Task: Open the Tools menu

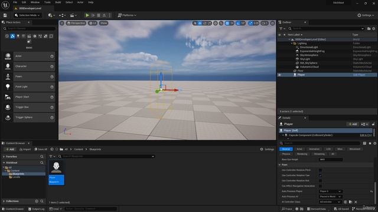Action: (x=47, y=2)
